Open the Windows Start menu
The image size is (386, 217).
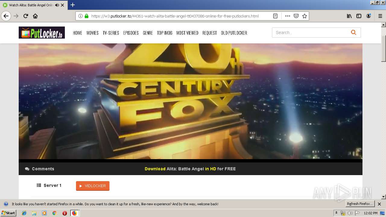[8, 213]
